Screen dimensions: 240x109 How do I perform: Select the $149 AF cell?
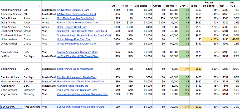pos(116,94)
